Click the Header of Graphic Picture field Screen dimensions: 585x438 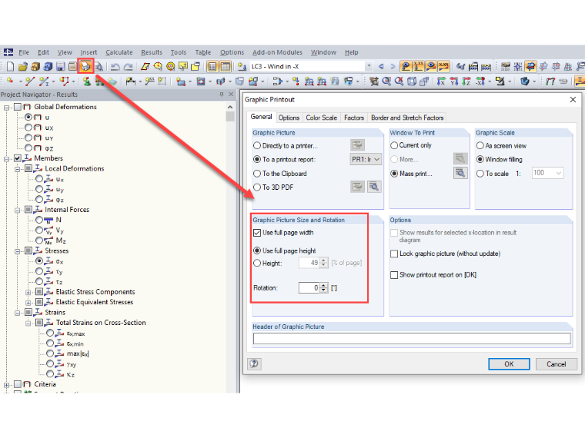(x=412, y=339)
